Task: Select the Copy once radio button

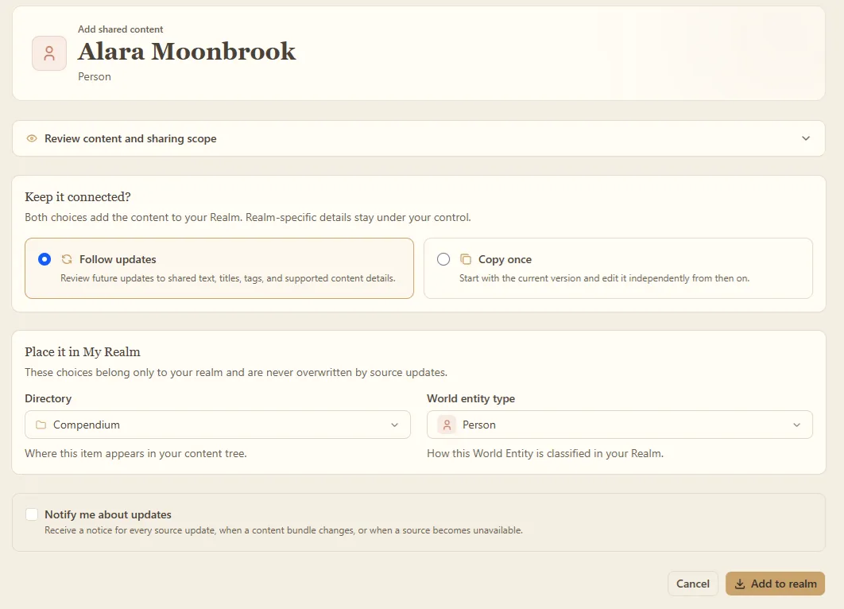Action: 443,259
